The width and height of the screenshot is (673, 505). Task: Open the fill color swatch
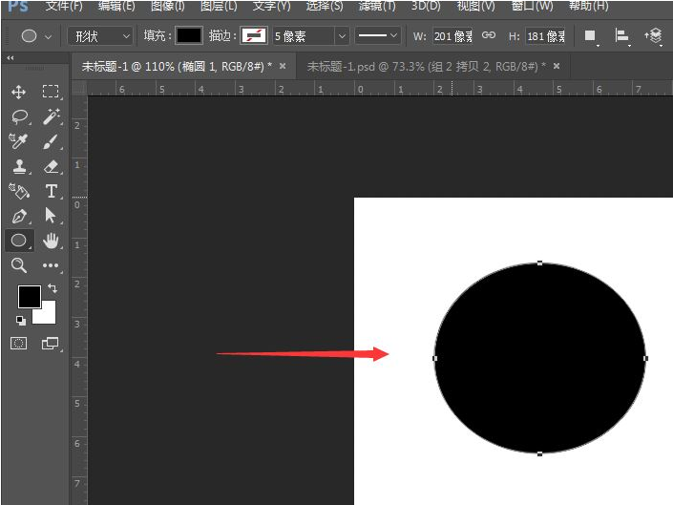188,36
